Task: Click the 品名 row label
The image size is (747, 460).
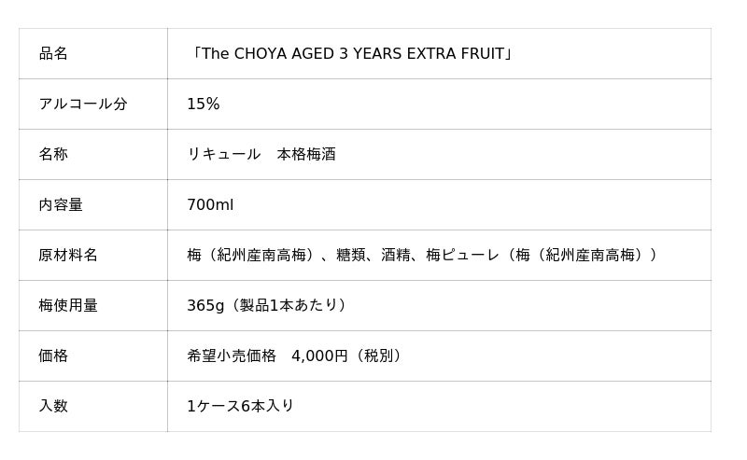Action: click(53, 54)
